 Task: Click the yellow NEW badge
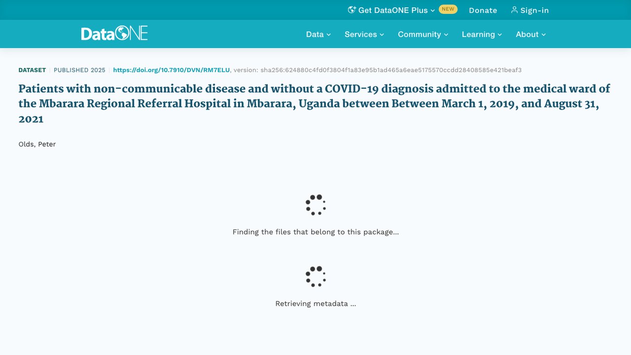coord(448,9)
